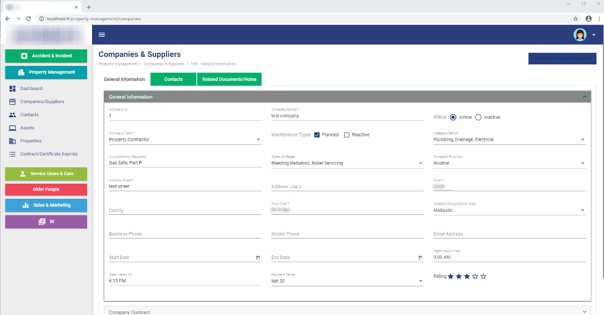
Task: Open the Start Date calendar picker
Action: pyautogui.click(x=258, y=257)
